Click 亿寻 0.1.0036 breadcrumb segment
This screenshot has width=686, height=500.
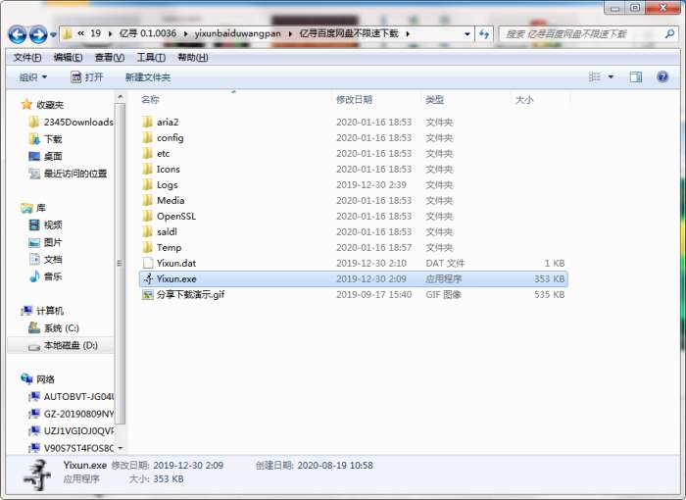point(148,33)
